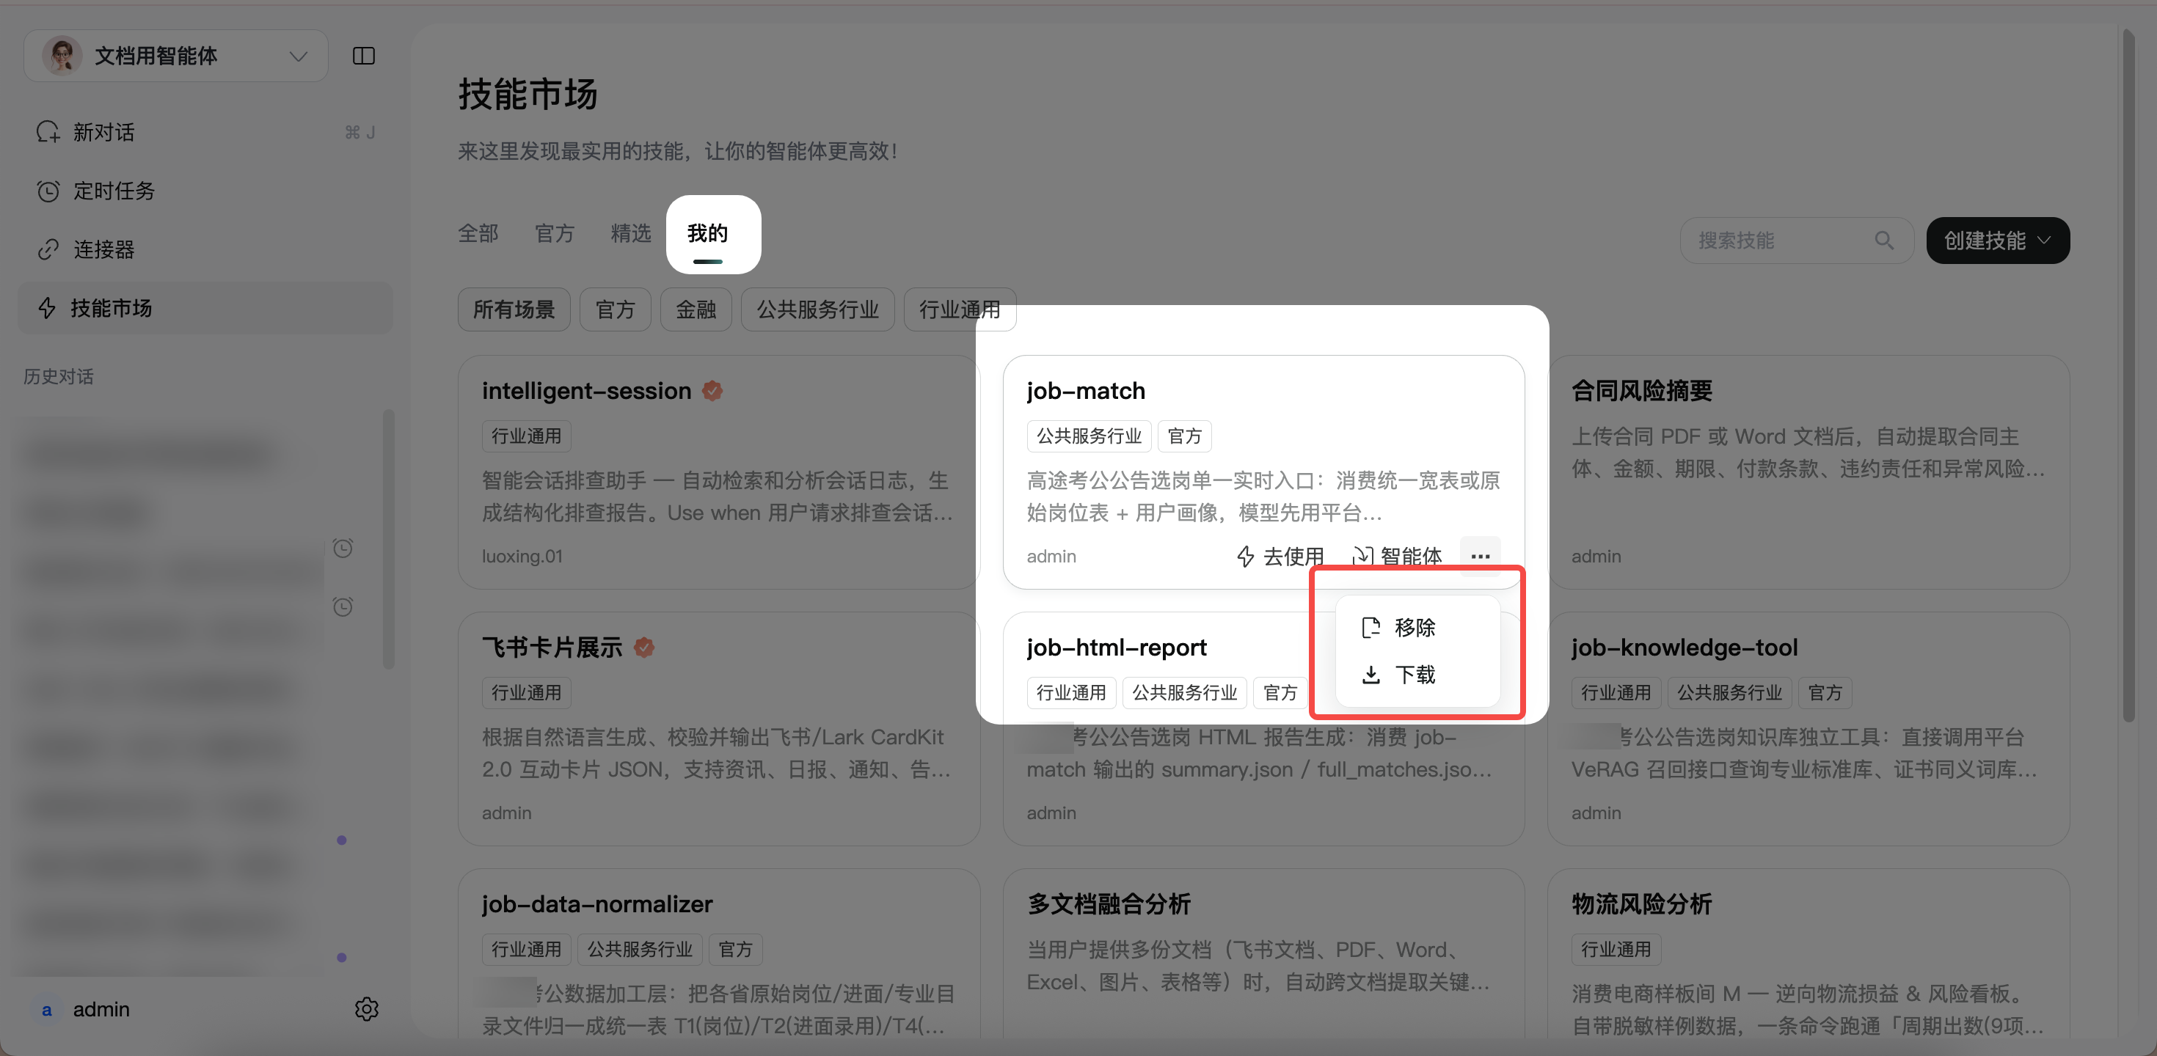Collapse the sidebar panel icon
2157x1056 pixels.
[x=363, y=56]
